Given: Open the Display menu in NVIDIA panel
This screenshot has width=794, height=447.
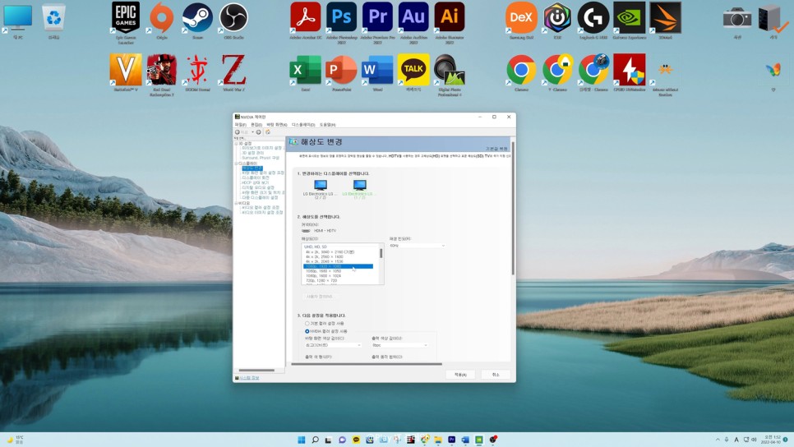Looking at the screenshot, I should click(x=303, y=125).
